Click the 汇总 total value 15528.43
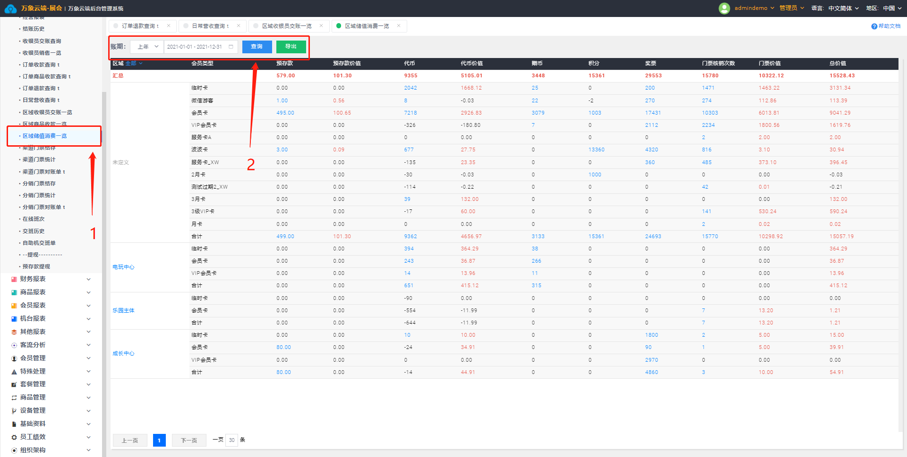This screenshot has width=907, height=457. 842,75
